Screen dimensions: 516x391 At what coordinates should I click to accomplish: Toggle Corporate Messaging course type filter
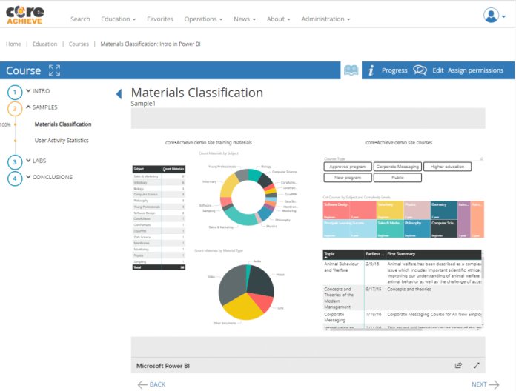(x=397, y=167)
